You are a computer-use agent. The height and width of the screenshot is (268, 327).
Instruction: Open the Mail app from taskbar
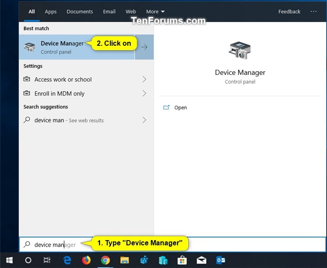[x=201, y=260]
